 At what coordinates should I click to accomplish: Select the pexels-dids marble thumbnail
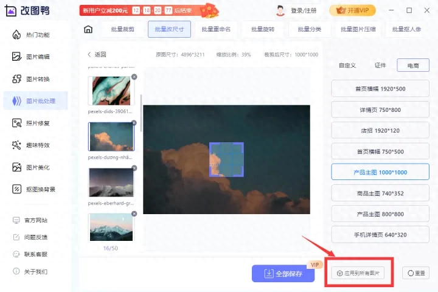(111, 91)
